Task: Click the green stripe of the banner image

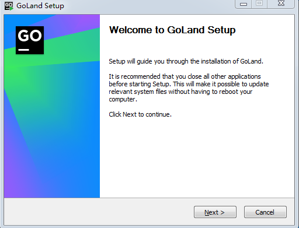Action: tap(58, 52)
